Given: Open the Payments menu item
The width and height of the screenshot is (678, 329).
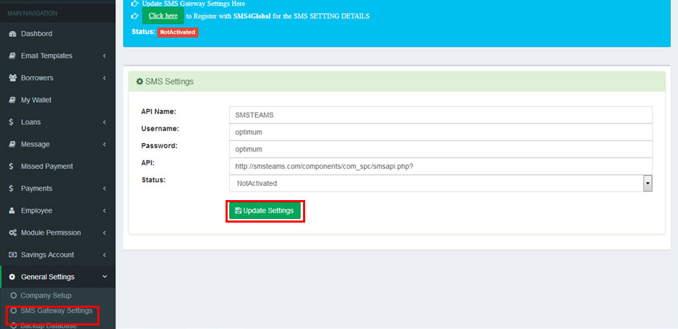Looking at the screenshot, I should coord(37,189).
